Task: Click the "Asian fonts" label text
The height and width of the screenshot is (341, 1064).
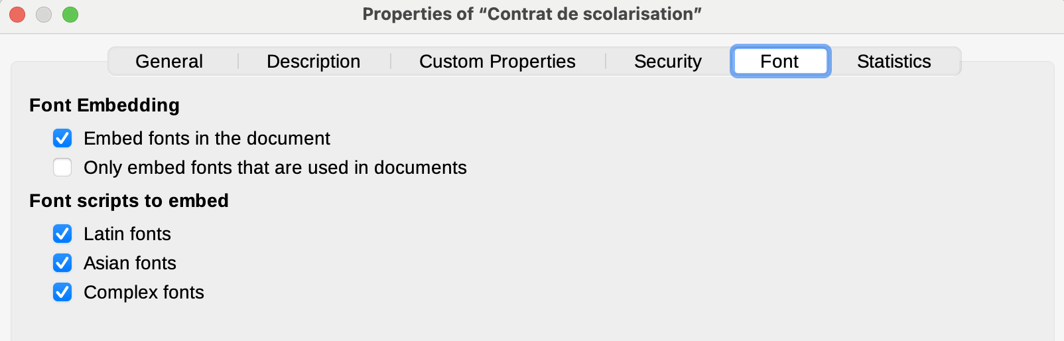Action: pyautogui.click(x=130, y=263)
